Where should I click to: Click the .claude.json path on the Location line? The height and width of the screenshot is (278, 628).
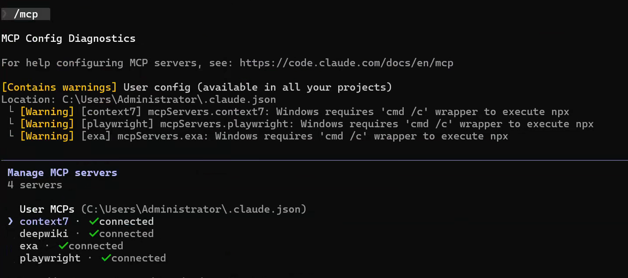pos(169,99)
